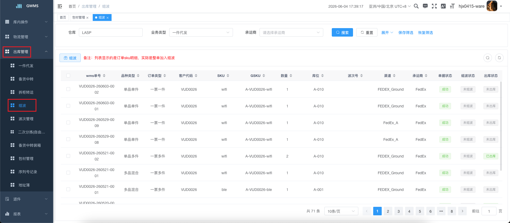Screen dimensions: 510x223
Task: Click the 仓库 input field
Action: tap(111, 32)
